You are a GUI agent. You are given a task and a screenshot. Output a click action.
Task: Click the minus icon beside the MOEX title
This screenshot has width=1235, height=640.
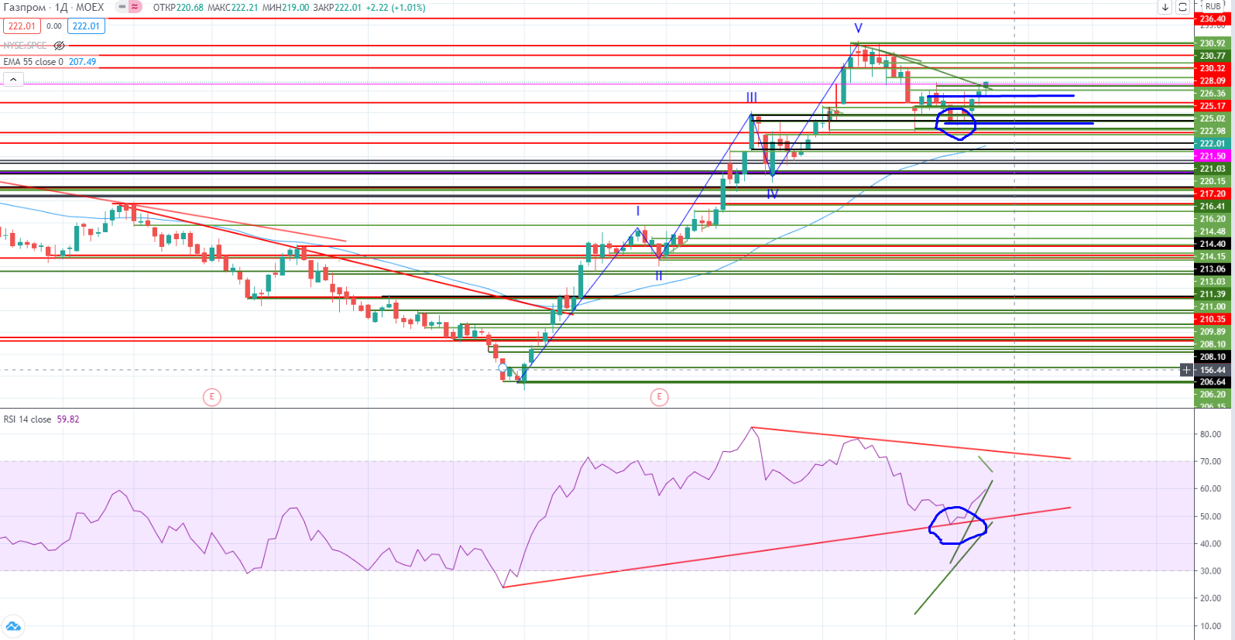[x=122, y=7]
